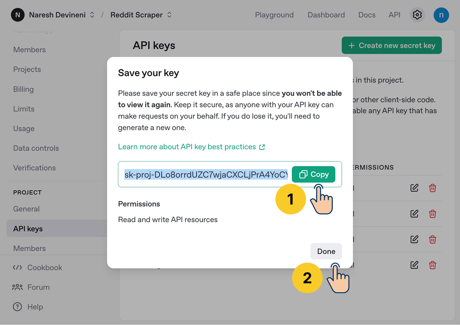The height and width of the screenshot is (325, 460).
Task: Open the external link beside API key best practices
Action: (x=262, y=147)
